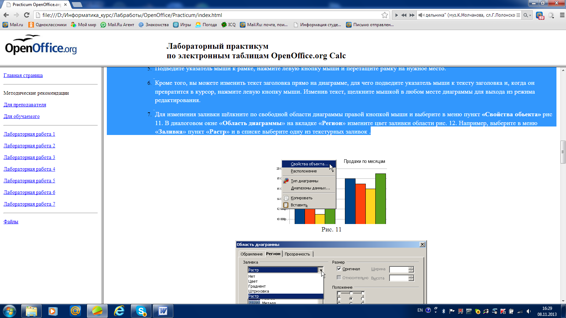566x318 pixels.
Task: Open Лабораторная работа 3
Action: [29, 157]
